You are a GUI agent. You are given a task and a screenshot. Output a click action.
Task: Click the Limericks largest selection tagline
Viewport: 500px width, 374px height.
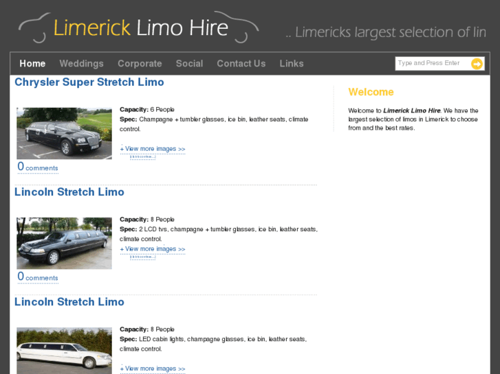point(386,32)
